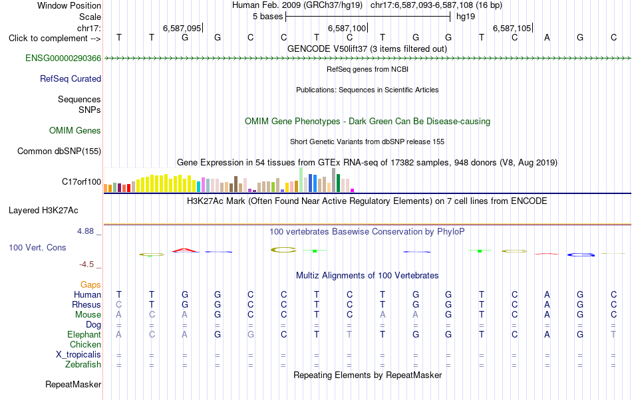Image resolution: width=632 pixels, height=400 pixels.
Task: Click the Gaps label in Multiz track
Action: click(x=90, y=285)
